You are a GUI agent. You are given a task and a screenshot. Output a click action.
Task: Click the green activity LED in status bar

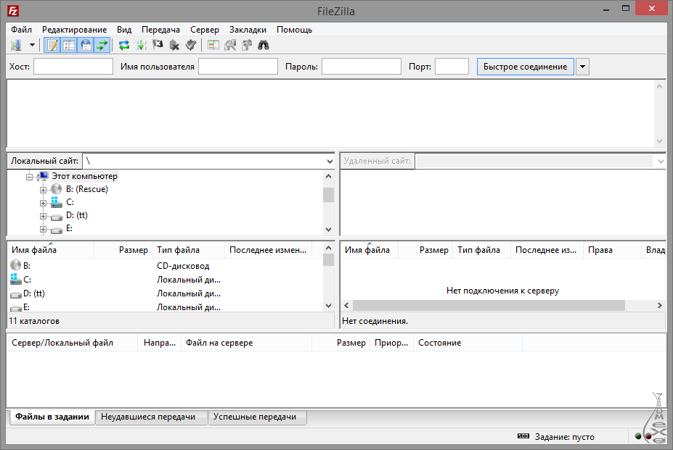click(638, 437)
